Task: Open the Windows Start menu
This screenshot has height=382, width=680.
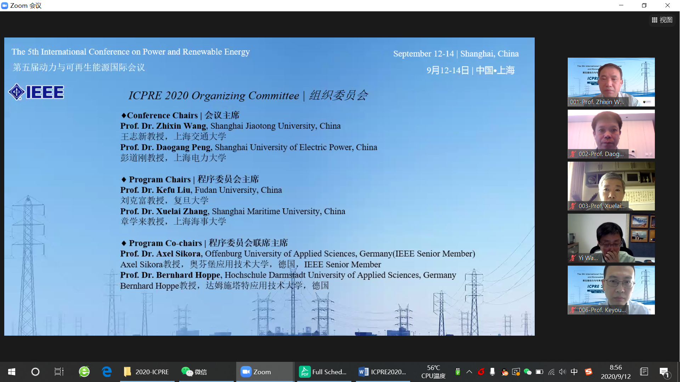Action: tap(11, 372)
